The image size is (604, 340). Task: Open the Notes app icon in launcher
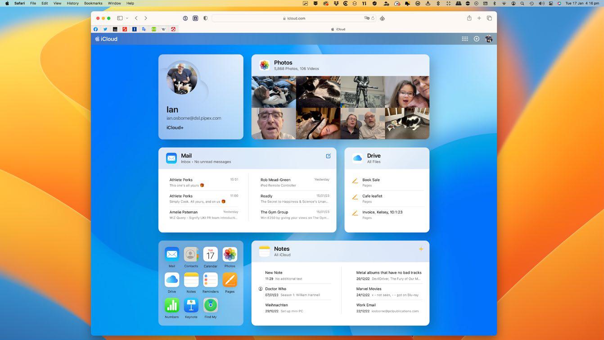[x=191, y=280]
